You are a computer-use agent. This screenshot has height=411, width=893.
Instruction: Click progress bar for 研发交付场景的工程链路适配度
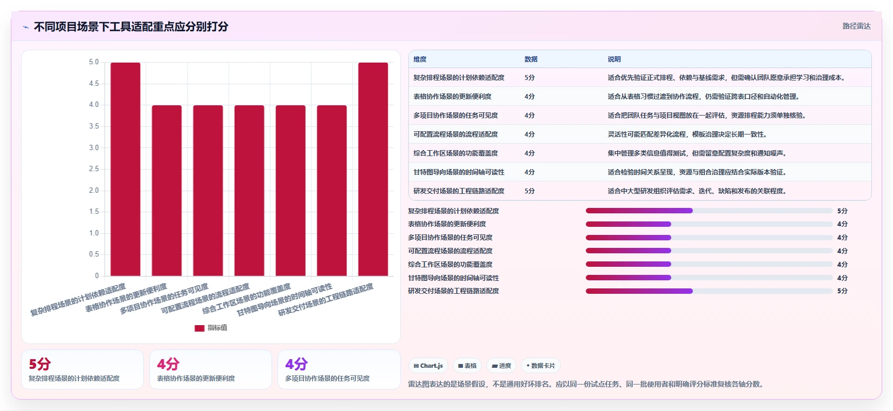(x=709, y=291)
